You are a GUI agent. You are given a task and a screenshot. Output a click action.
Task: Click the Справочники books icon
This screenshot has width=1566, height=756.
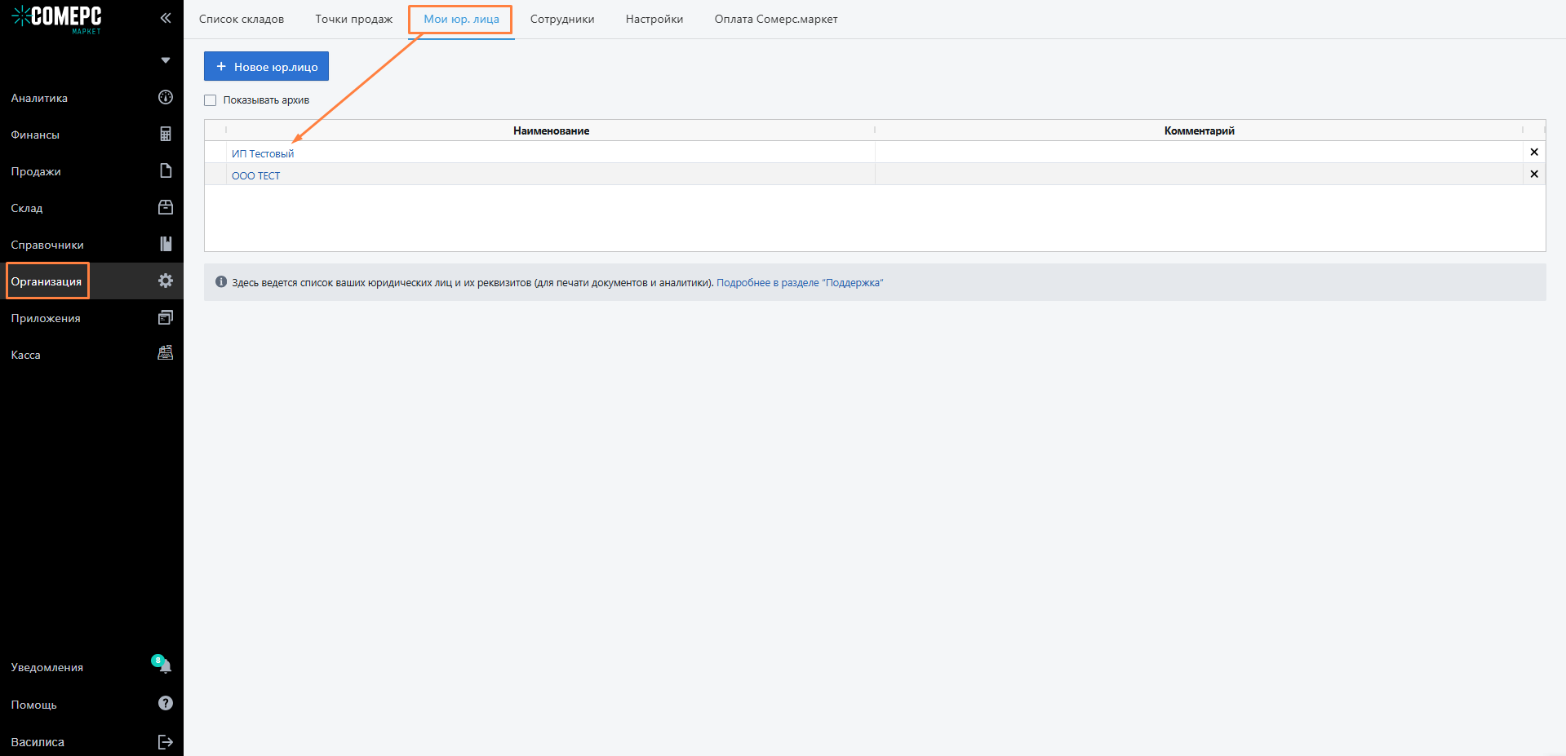[165, 244]
